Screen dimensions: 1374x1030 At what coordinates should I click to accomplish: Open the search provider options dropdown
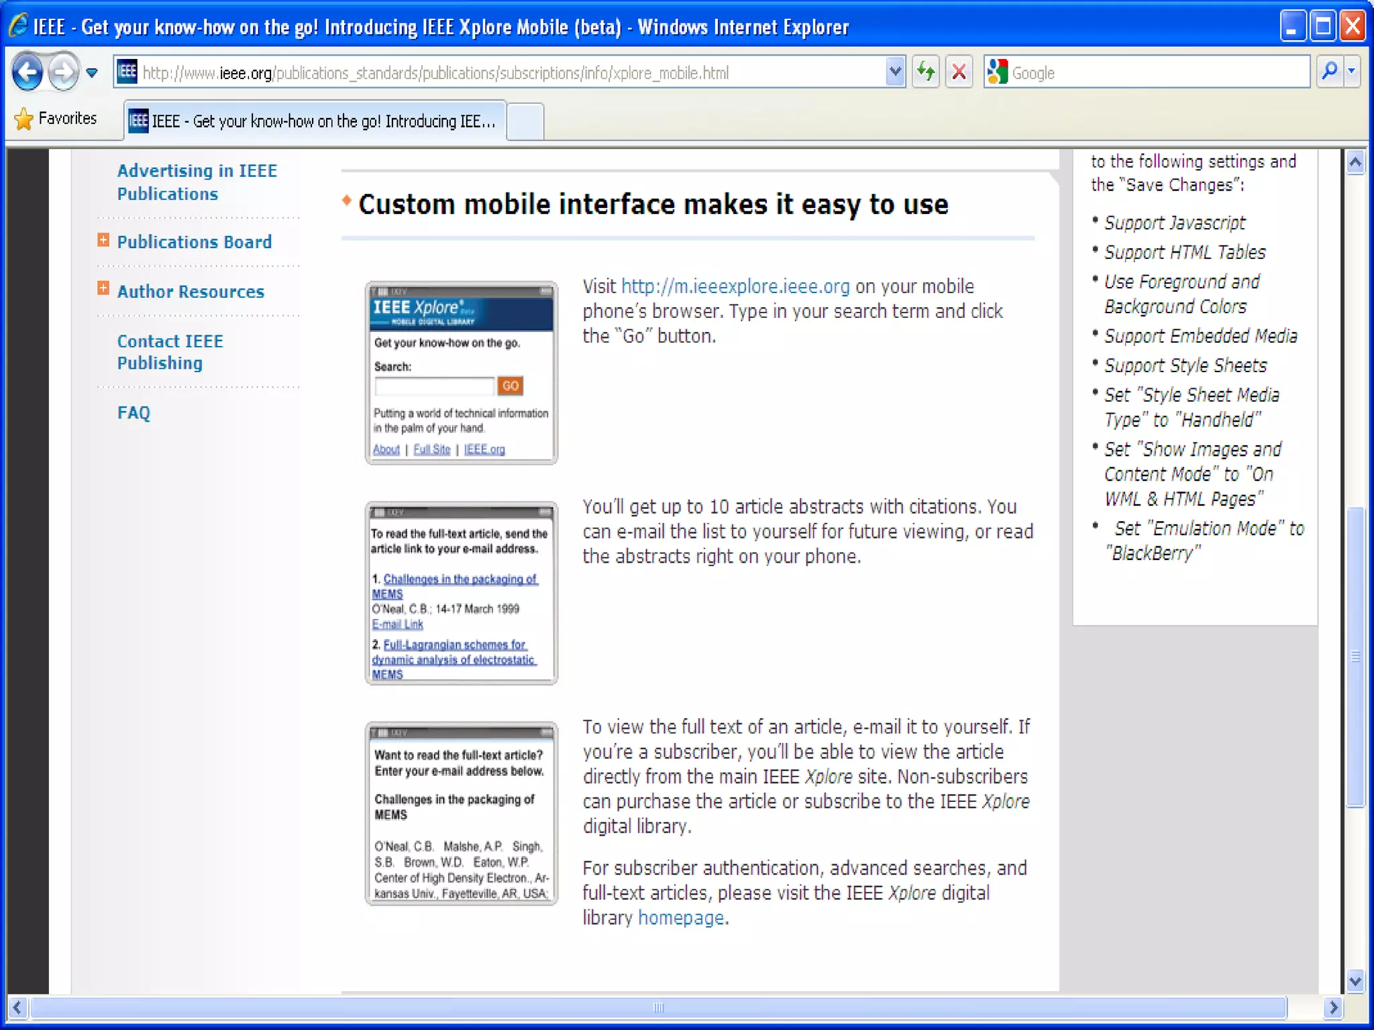(x=1352, y=72)
